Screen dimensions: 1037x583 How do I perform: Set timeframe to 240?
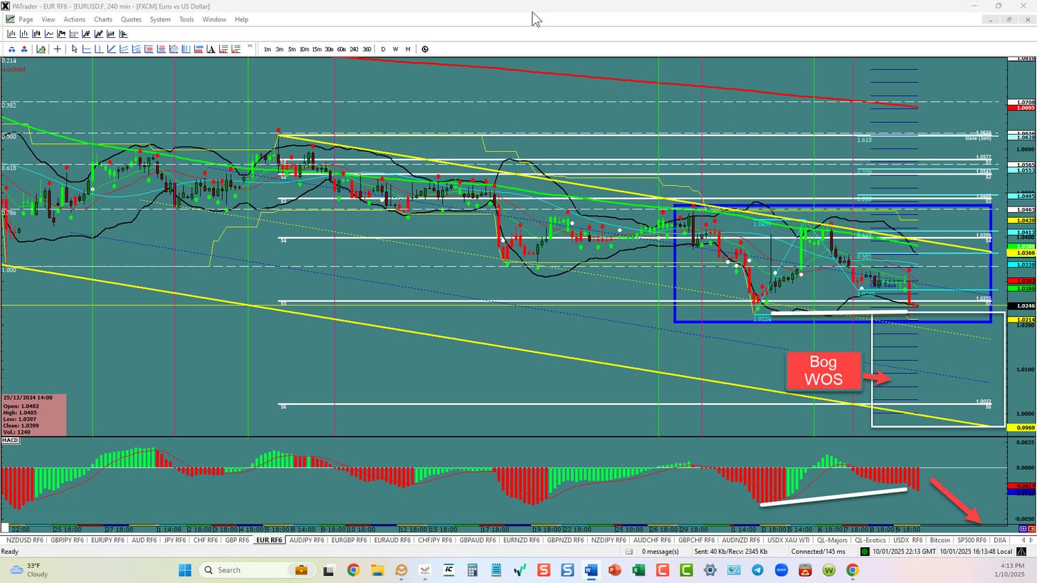click(354, 49)
